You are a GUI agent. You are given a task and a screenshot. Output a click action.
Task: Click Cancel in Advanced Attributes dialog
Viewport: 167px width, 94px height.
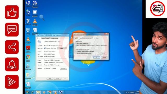[x=104, y=57]
